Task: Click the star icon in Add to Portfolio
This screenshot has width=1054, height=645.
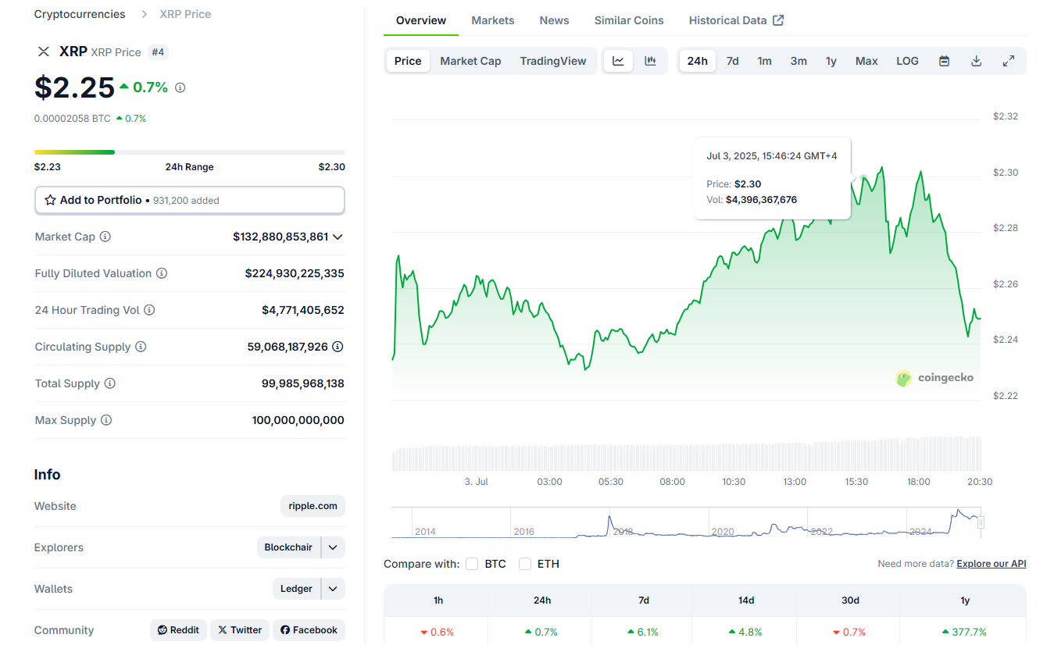Action: point(51,200)
